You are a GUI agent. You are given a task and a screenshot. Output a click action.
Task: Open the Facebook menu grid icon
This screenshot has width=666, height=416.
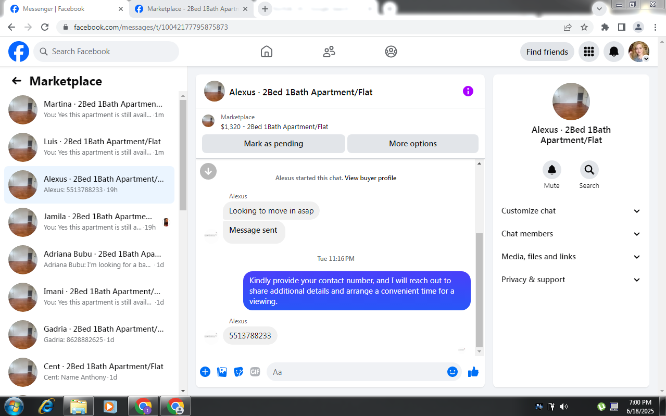click(589, 52)
